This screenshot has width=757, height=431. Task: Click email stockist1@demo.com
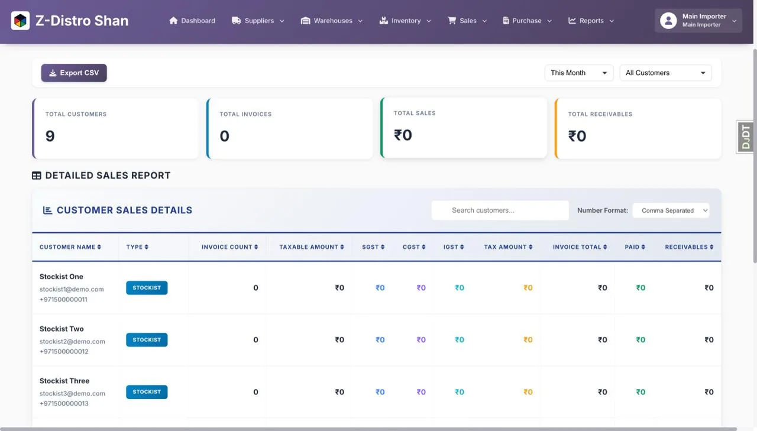[x=72, y=289]
